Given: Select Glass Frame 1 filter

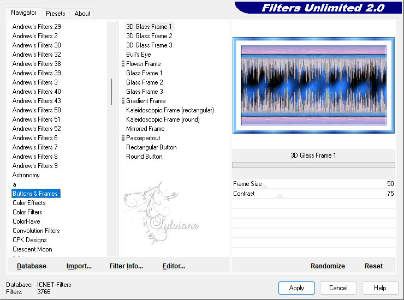Looking at the screenshot, I should pos(144,73).
